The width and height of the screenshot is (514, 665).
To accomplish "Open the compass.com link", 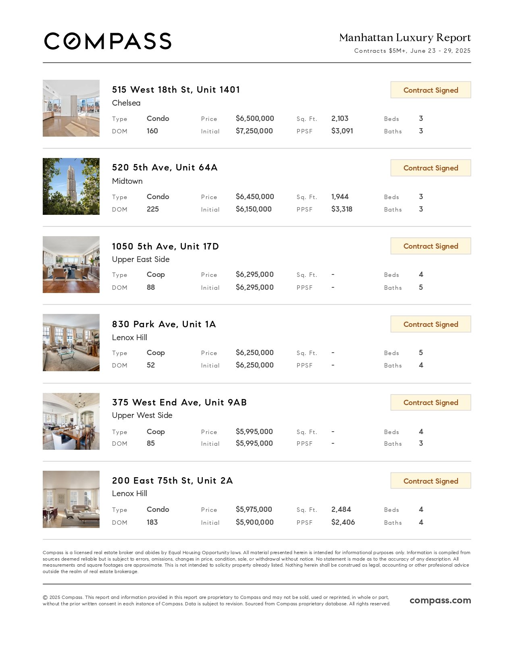I will tap(440, 600).
